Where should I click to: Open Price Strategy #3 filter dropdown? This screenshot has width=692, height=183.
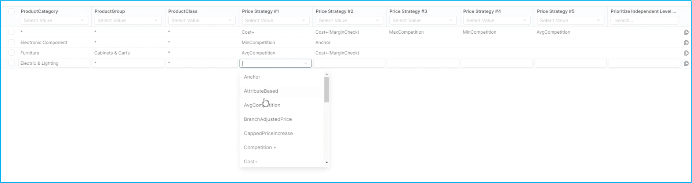click(423, 20)
